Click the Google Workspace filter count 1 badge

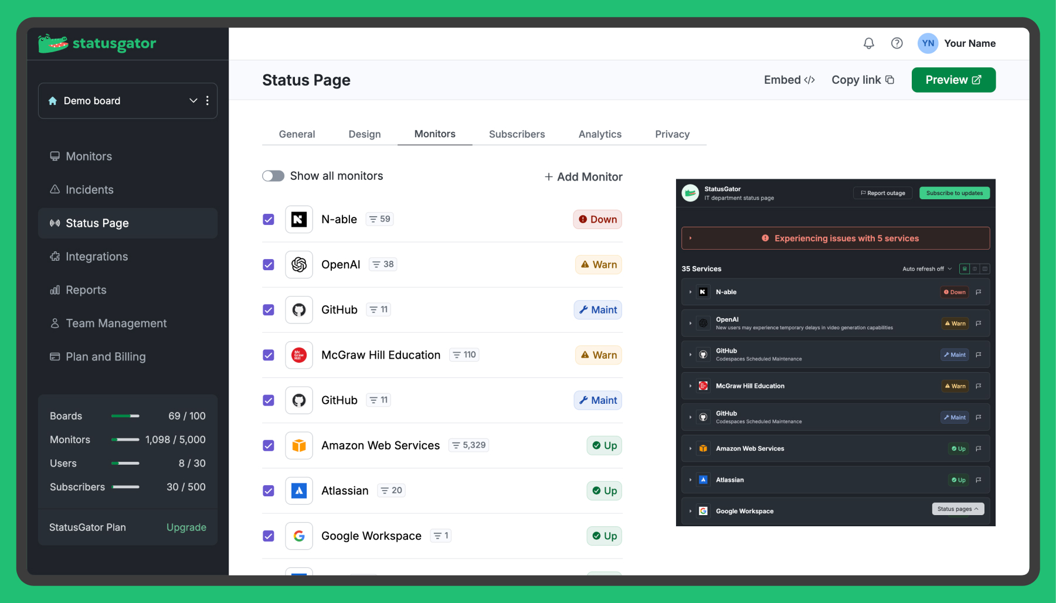441,536
